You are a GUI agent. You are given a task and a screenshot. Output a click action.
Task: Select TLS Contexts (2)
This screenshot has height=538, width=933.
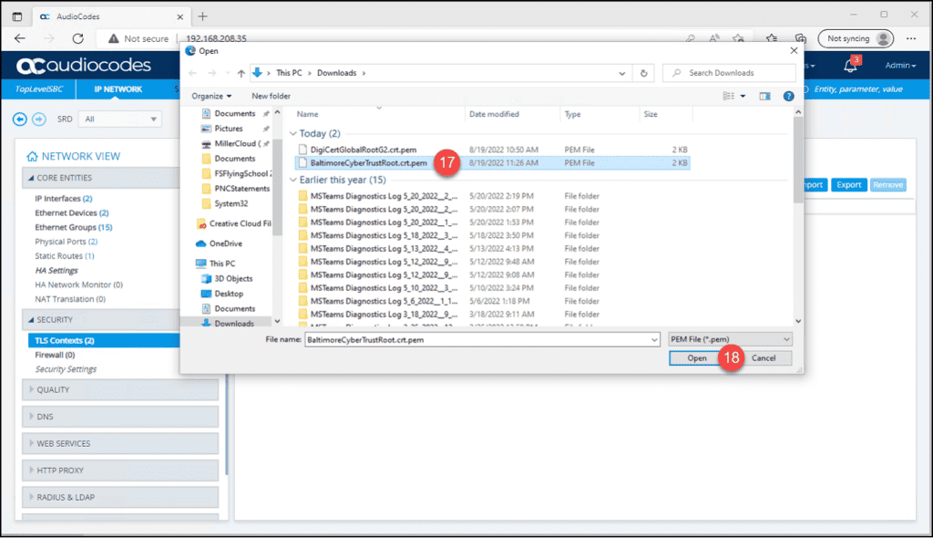[104, 340]
